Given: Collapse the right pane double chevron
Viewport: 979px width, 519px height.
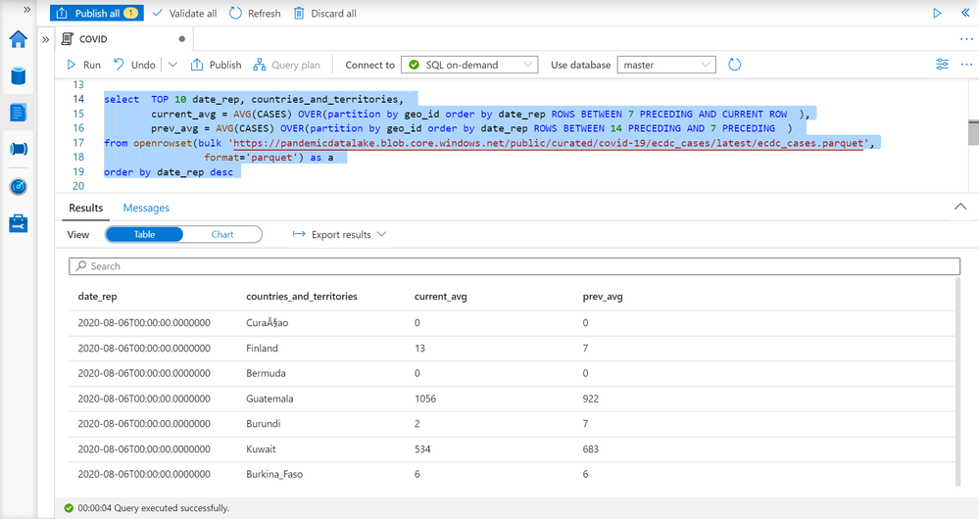Looking at the screenshot, I should (965, 13).
